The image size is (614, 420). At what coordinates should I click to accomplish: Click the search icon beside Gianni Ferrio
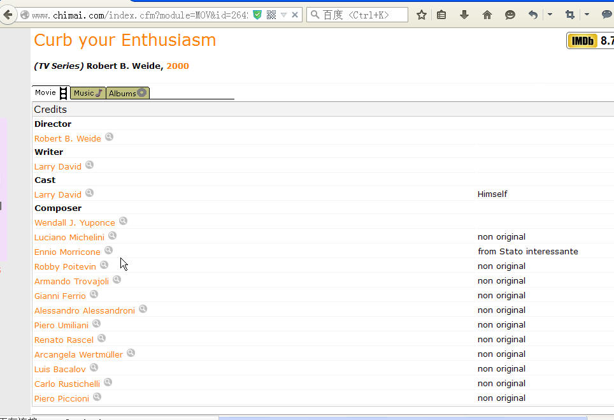[x=94, y=294]
